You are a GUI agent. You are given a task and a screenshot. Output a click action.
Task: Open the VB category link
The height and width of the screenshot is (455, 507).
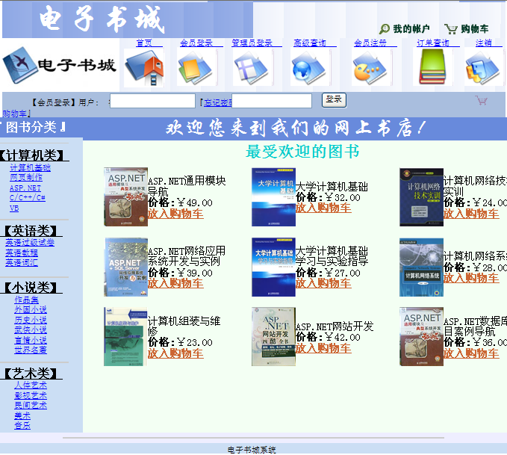tap(14, 208)
